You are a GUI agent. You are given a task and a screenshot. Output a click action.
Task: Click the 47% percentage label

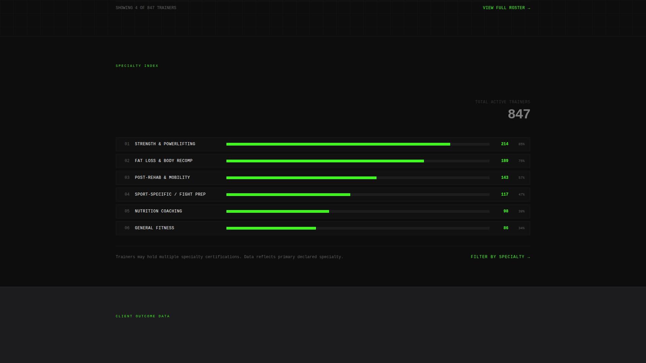(x=521, y=195)
